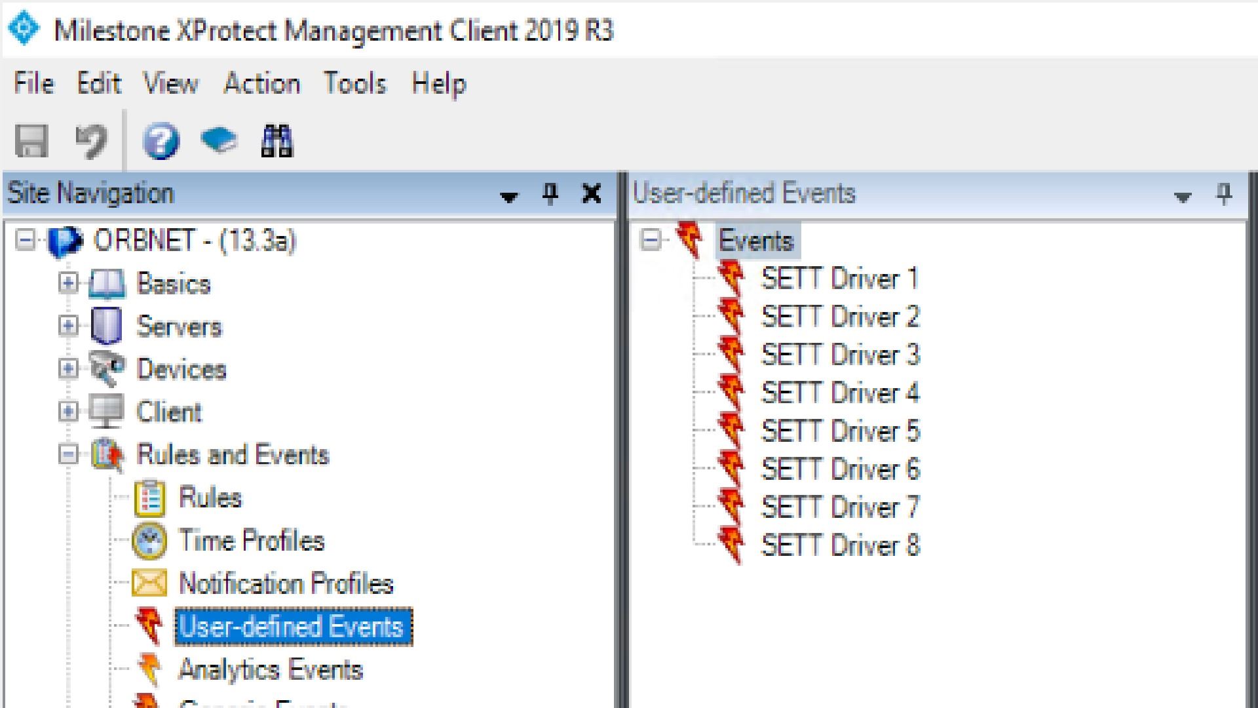Open the Edit menu
The width and height of the screenshot is (1258, 708).
[99, 83]
